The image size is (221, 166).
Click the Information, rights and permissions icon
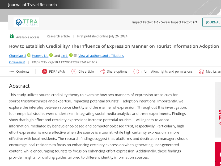(x=136, y=71)
